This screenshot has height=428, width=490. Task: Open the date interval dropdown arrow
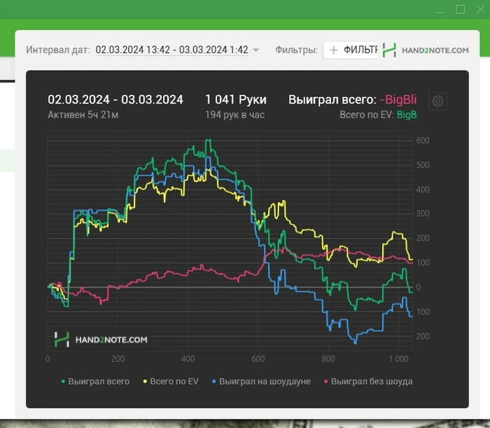(255, 50)
